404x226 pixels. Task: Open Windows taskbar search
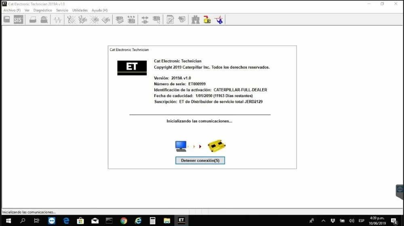point(23,221)
